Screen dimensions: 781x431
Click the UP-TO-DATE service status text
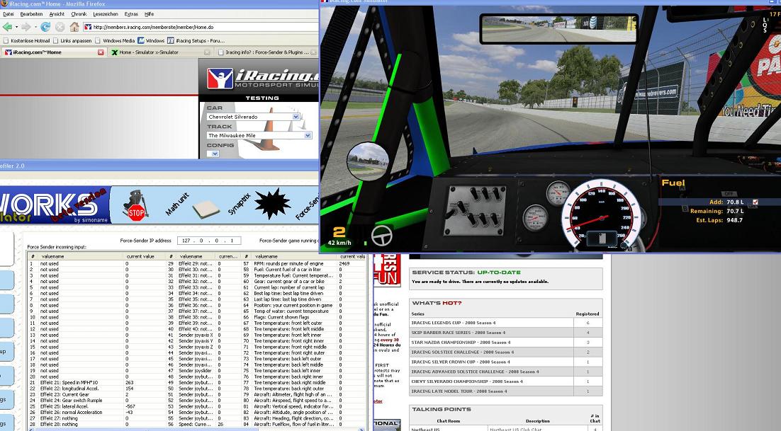pyautogui.click(x=499, y=272)
